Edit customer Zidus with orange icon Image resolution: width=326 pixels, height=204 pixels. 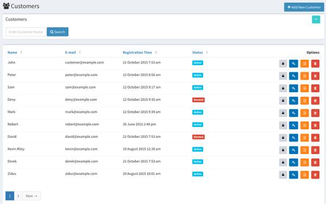point(305,175)
